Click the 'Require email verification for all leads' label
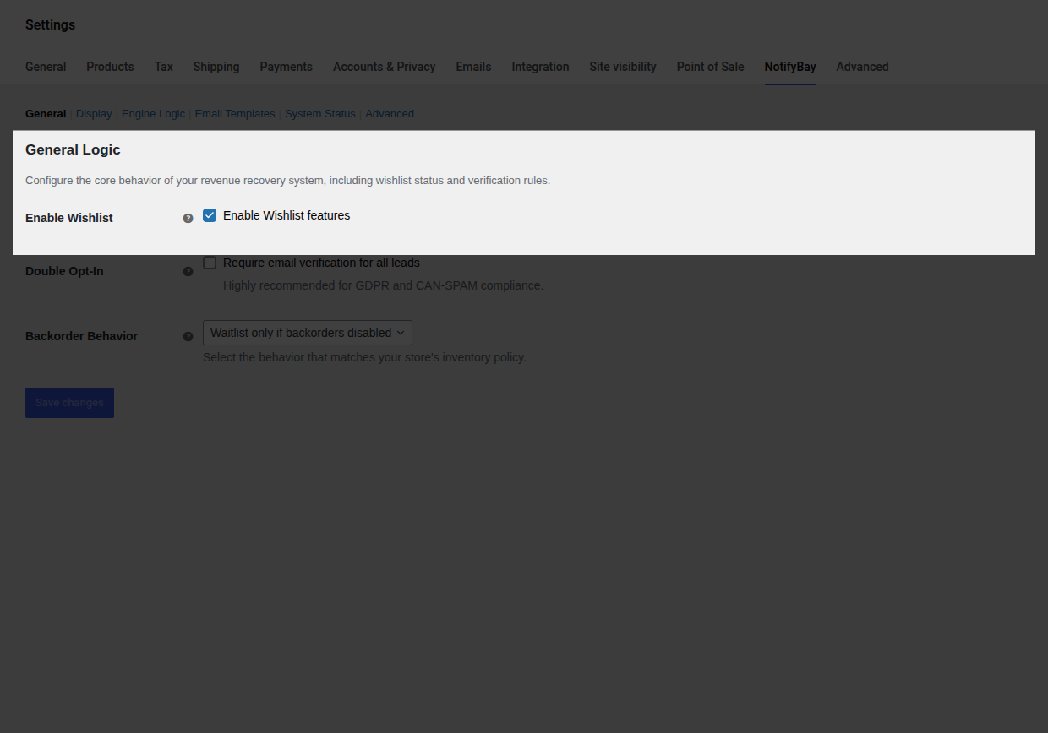Image resolution: width=1048 pixels, height=733 pixels. [x=321, y=263]
